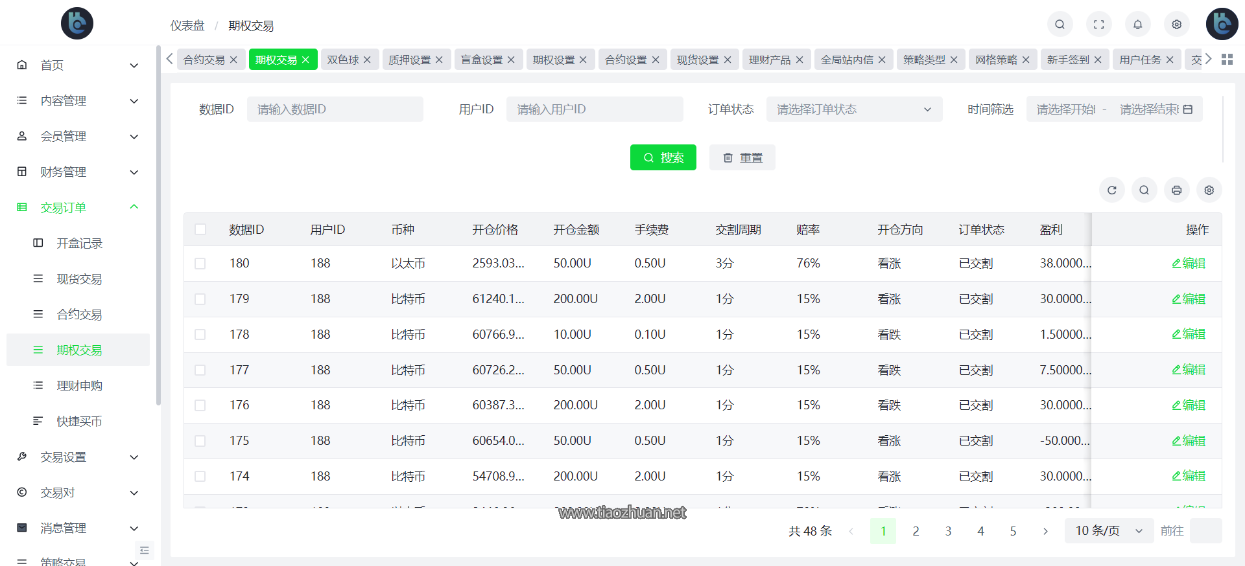
Task: Click the fullscreen toggle icon in header
Action: coord(1098,25)
